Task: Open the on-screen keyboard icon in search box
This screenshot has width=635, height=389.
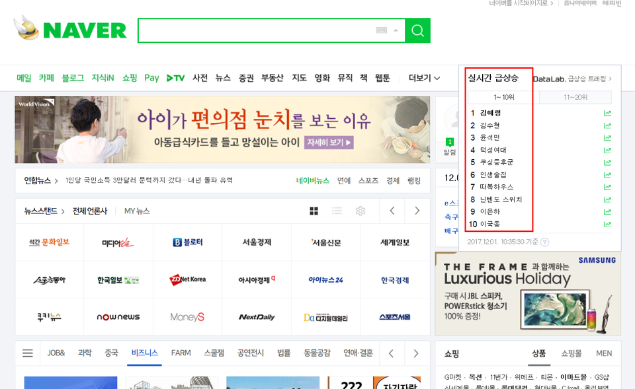Action: (x=382, y=30)
